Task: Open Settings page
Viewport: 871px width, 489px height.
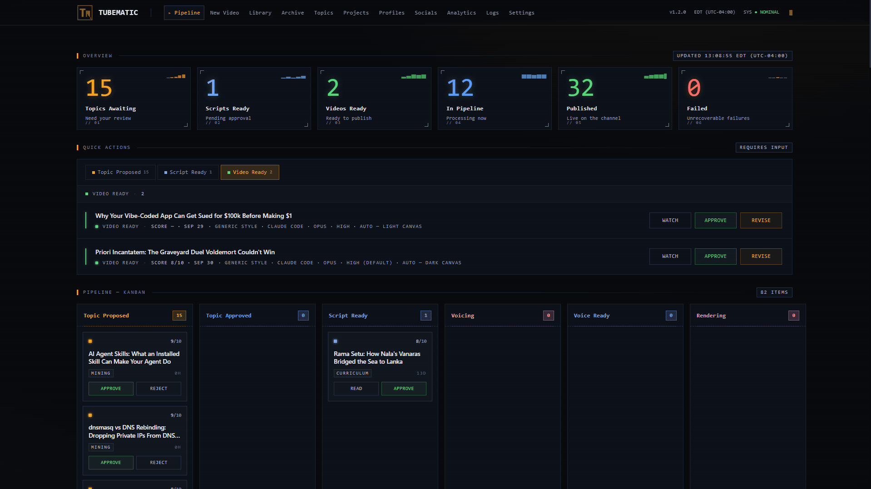Action: point(521,13)
